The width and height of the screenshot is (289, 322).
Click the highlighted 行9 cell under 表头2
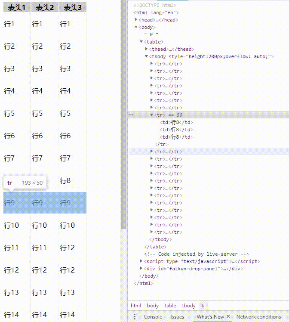37,203
